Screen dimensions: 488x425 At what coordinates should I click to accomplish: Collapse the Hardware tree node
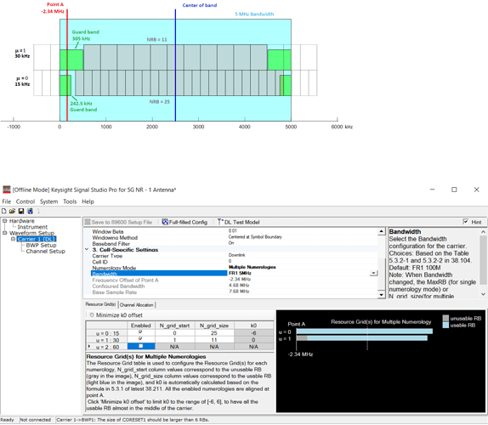[4, 221]
